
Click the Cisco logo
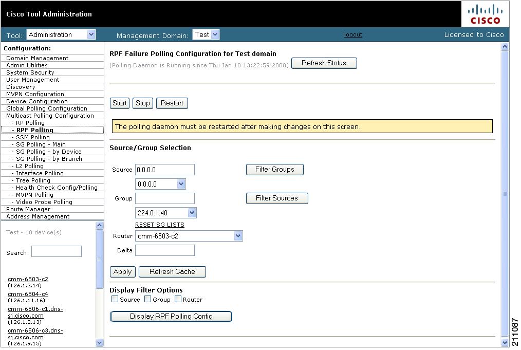coord(485,14)
